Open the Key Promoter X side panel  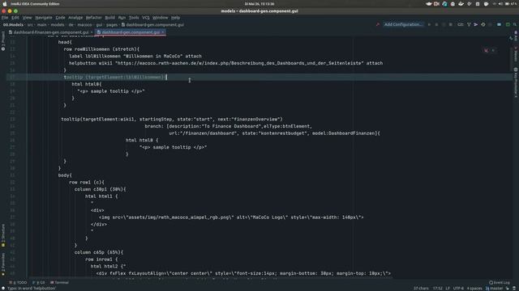tap(516, 82)
